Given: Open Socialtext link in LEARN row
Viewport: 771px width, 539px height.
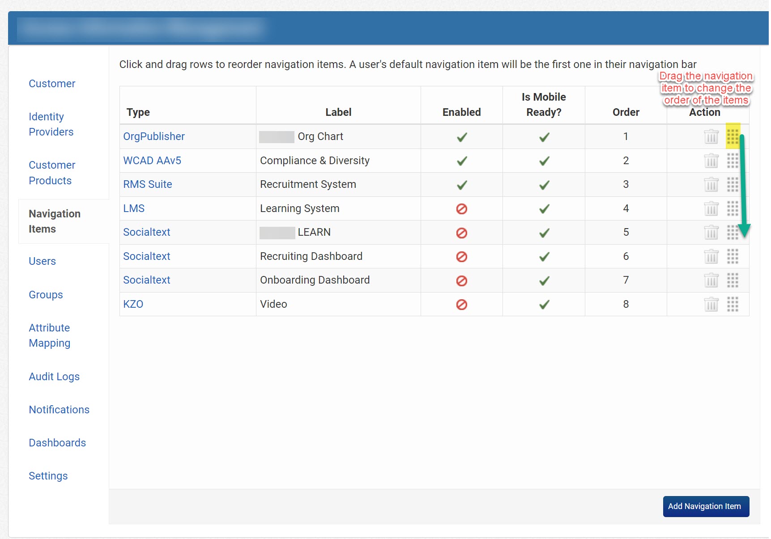Looking at the screenshot, I should (147, 232).
